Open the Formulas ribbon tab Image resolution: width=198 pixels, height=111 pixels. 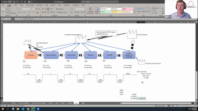(x=39, y=5)
